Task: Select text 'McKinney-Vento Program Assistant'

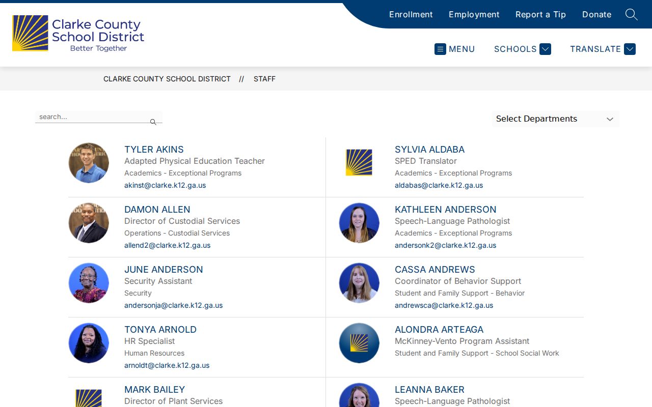Action: 462,341
